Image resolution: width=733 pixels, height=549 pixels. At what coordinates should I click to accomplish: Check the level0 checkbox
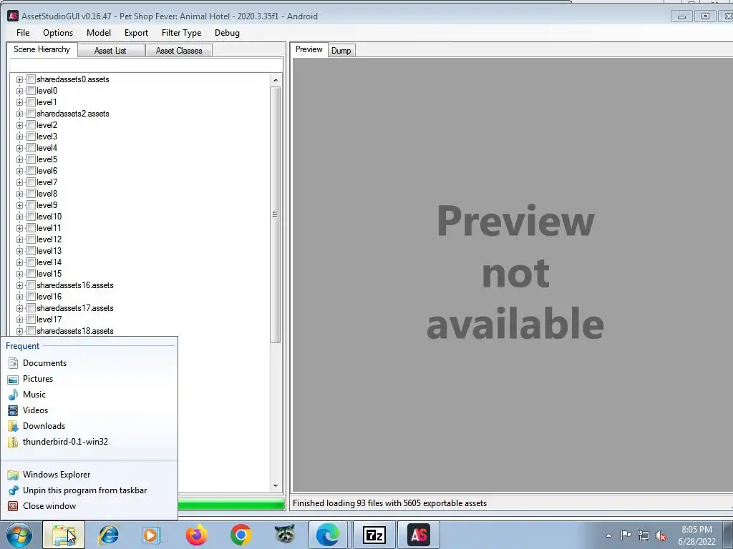[31, 91]
